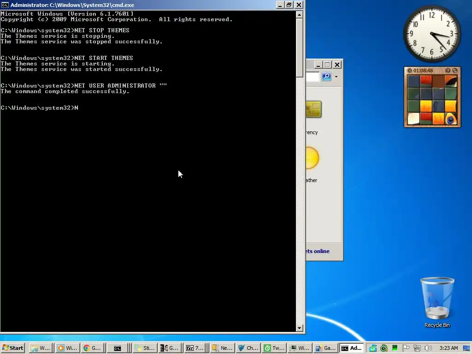472x354 pixels.
Task: Switch to Gadgets taskbar button
Action: tap(326, 348)
